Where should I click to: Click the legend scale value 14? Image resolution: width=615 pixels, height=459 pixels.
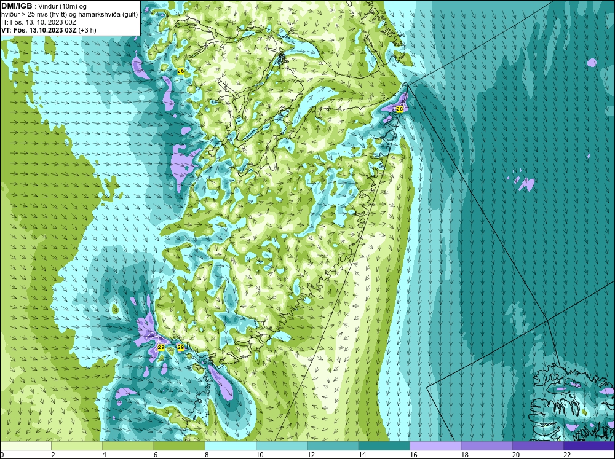point(362,455)
